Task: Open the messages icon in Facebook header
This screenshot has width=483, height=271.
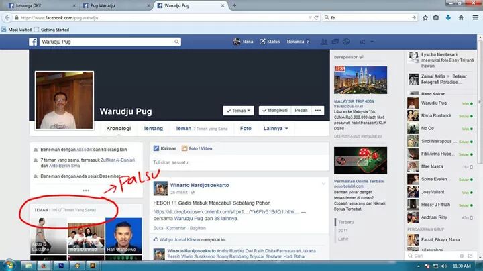Action: click(335, 42)
